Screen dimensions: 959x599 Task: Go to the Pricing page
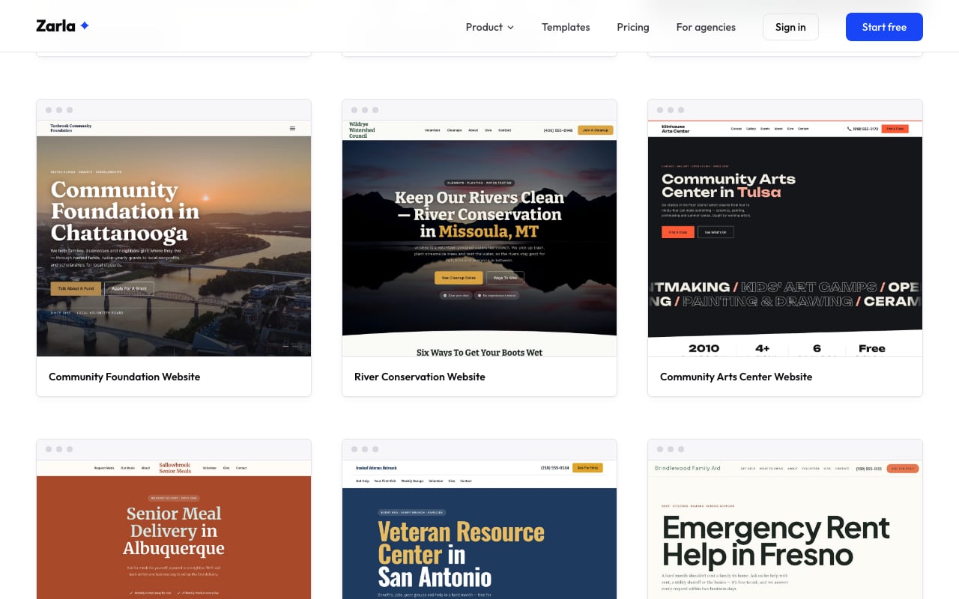tap(633, 27)
